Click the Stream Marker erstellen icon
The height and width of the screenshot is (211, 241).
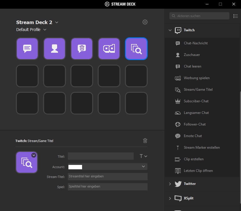pos(178,148)
